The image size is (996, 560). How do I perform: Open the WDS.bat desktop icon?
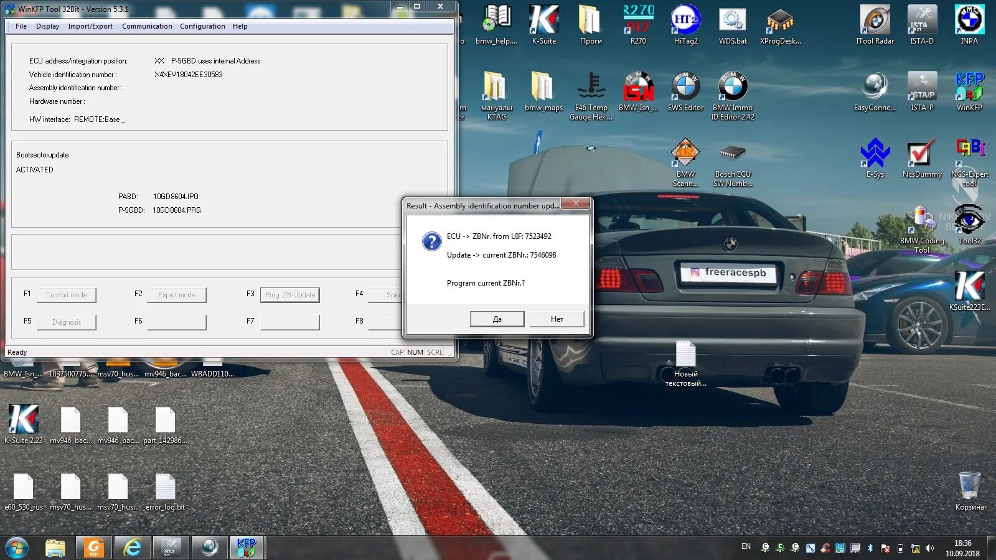(x=733, y=26)
